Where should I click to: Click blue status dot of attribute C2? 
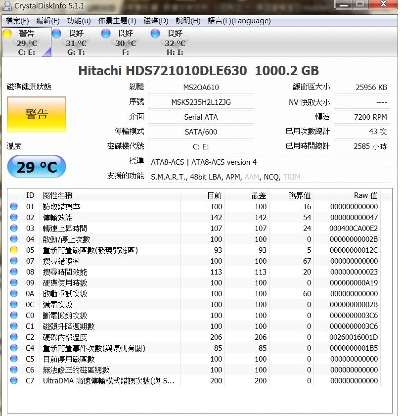click(x=14, y=337)
